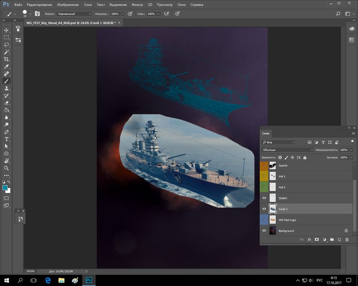Image resolution: width=358 pixels, height=286 pixels.
Task: Show the Sparks layer
Action: [264, 165]
